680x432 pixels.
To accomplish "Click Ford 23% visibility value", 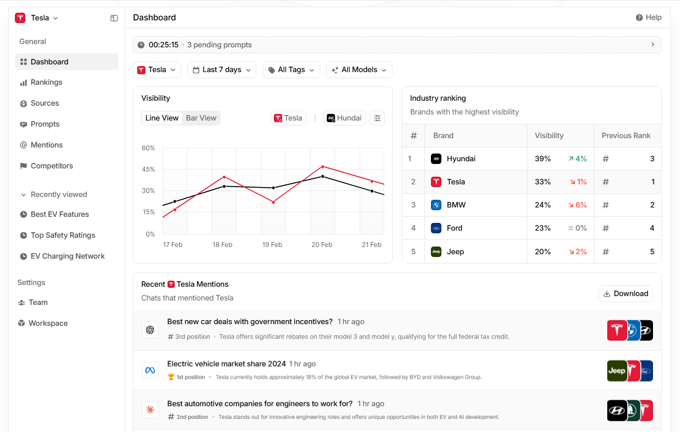I will click(543, 228).
